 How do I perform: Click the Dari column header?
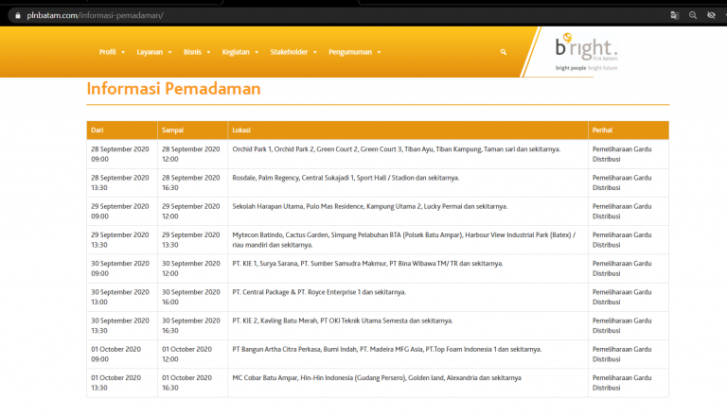point(122,130)
